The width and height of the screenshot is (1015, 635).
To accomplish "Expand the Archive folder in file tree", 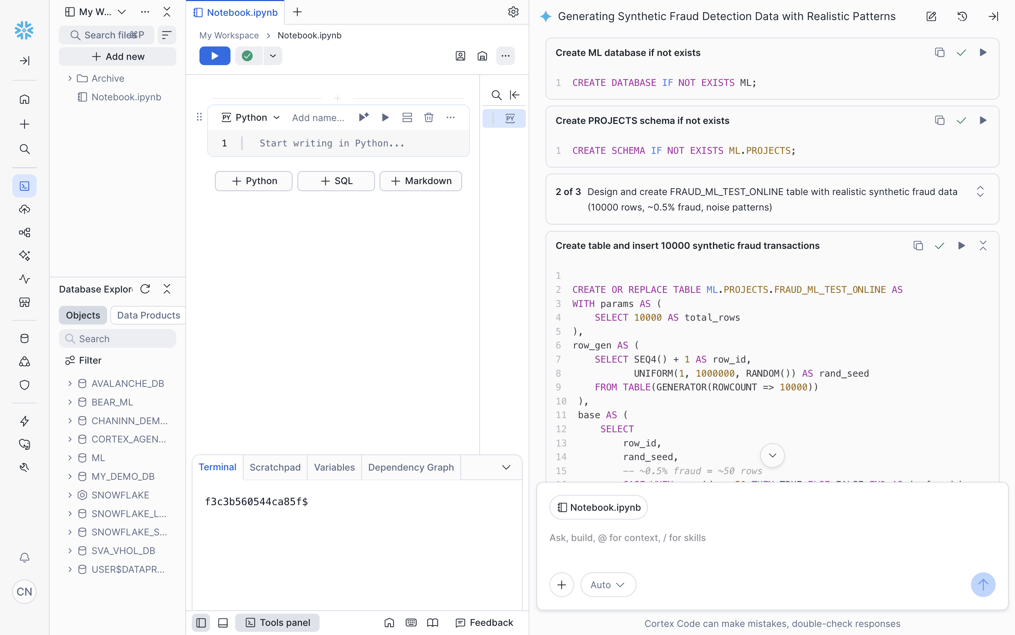I will click(x=70, y=78).
